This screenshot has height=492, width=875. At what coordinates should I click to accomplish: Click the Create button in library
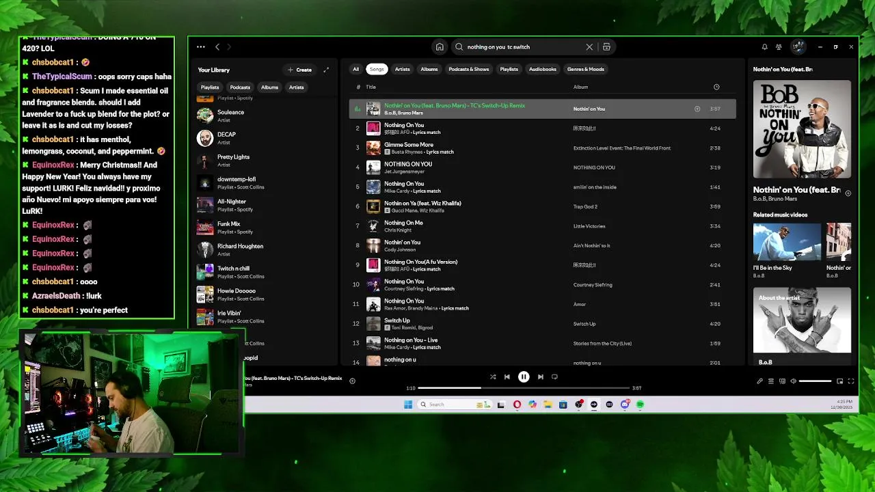tap(299, 70)
